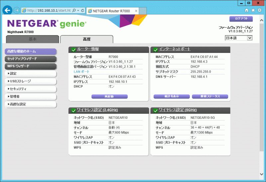The image size is (266, 182).
Task: Click the browser forward arrow button
Action: (x=17, y=10)
